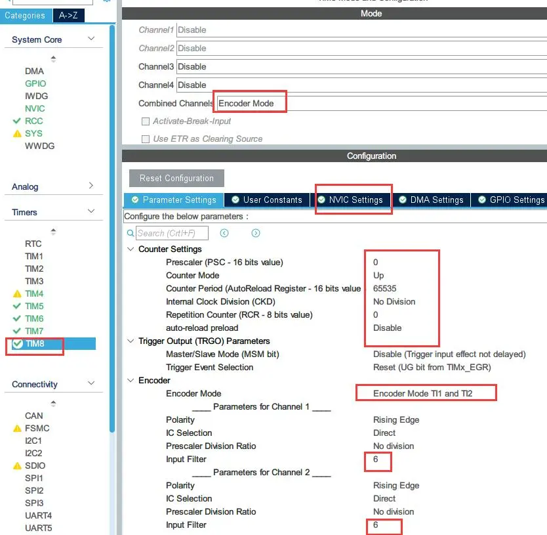Click the previous search result arrow icon
The image size is (547, 535).
[x=224, y=233]
